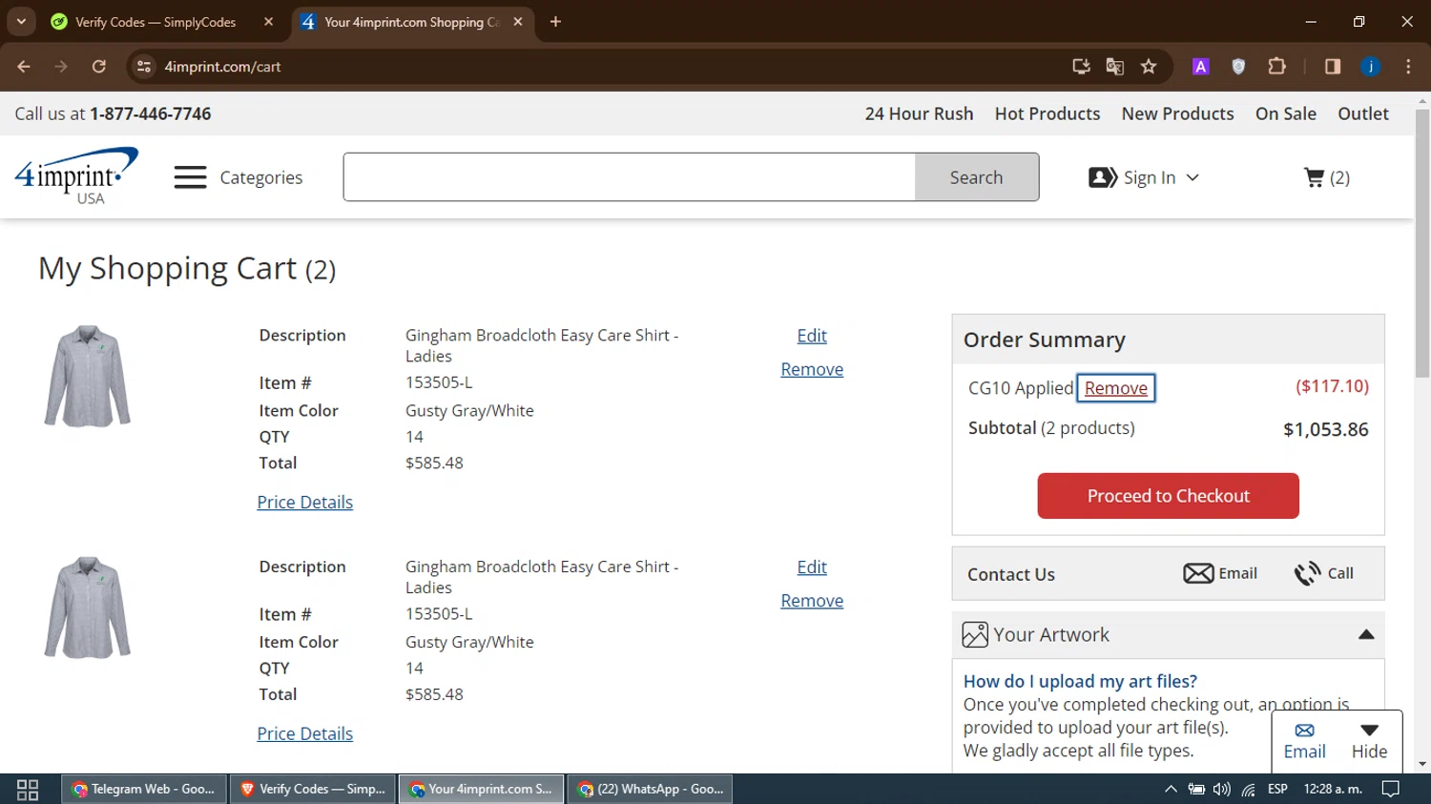Image resolution: width=1431 pixels, height=804 pixels.
Task: Close the Verify Codes — SimplyCodes tab
Action: click(x=268, y=21)
